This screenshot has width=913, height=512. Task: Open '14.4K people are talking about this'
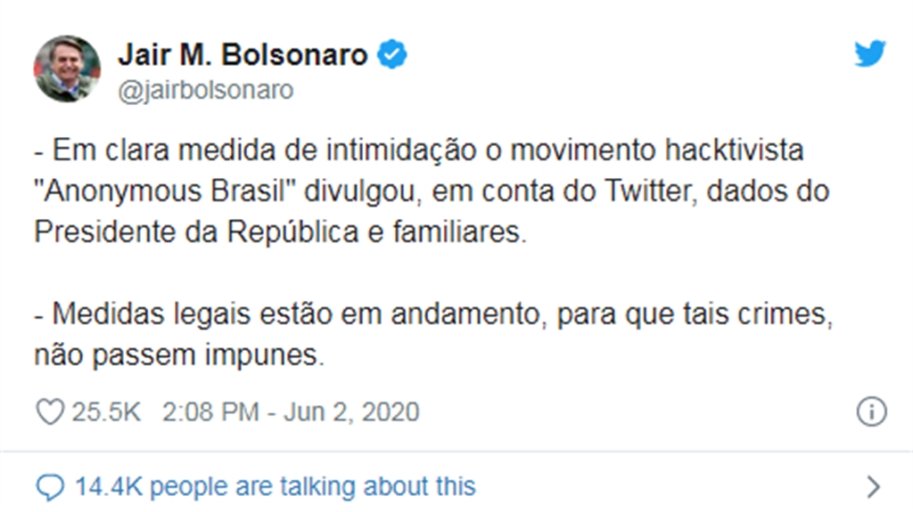276,486
